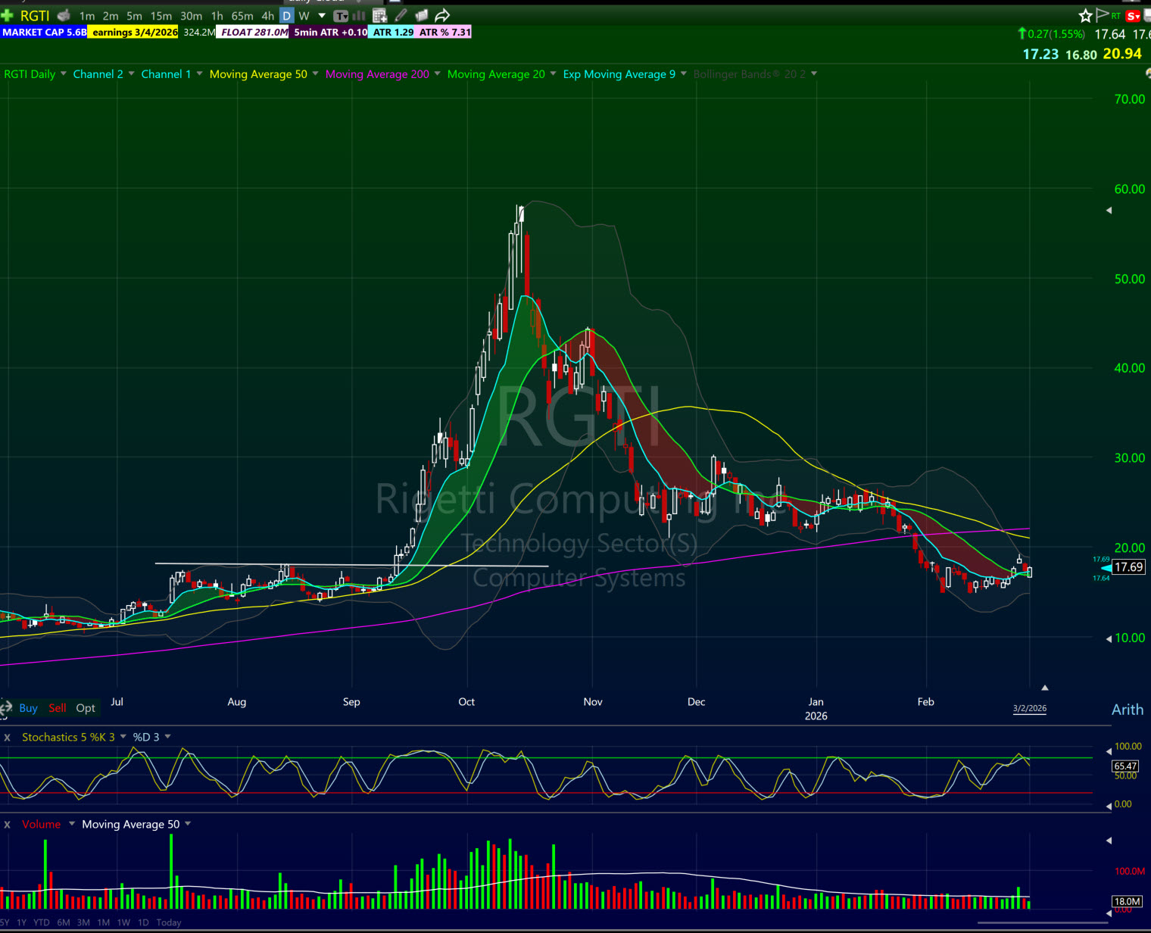The height and width of the screenshot is (933, 1151).
Task: Close the Stochastics pane with x
Action: point(8,738)
